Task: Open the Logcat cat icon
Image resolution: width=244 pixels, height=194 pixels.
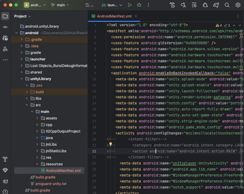Action: coord(5,181)
